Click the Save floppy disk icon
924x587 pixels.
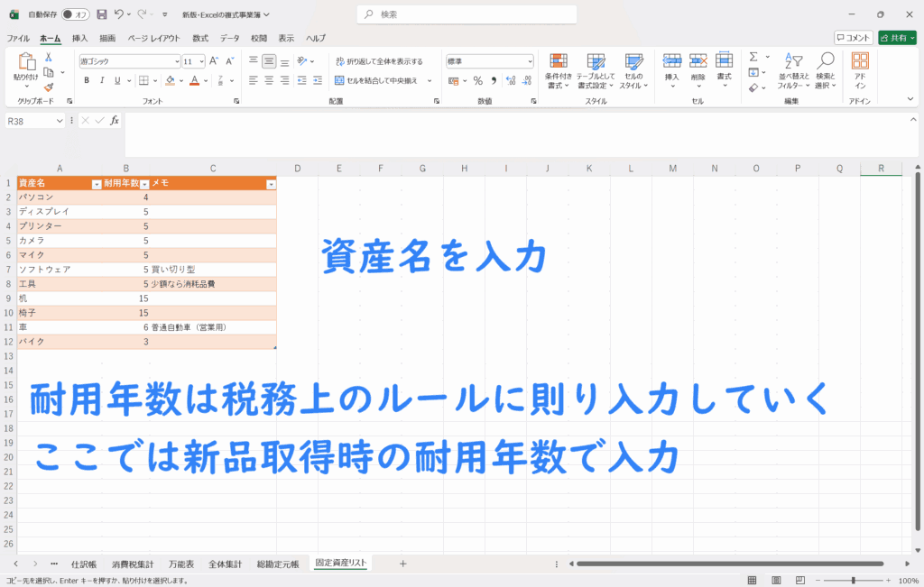pyautogui.click(x=102, y=14)
